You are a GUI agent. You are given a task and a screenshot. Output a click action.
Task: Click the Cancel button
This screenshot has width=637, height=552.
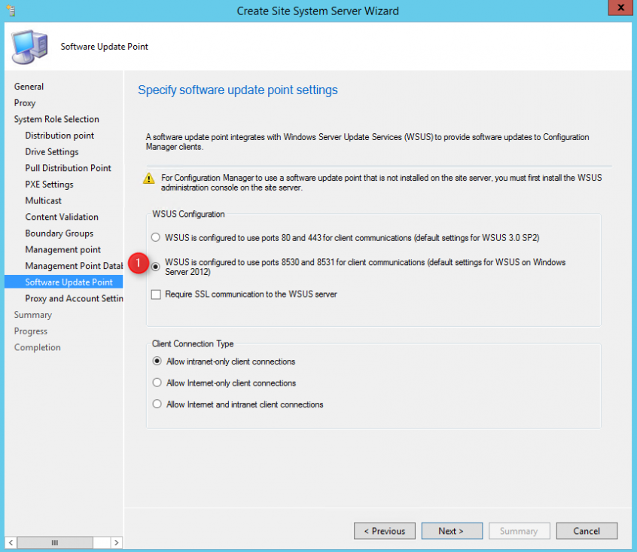click(x=587, y=530)
